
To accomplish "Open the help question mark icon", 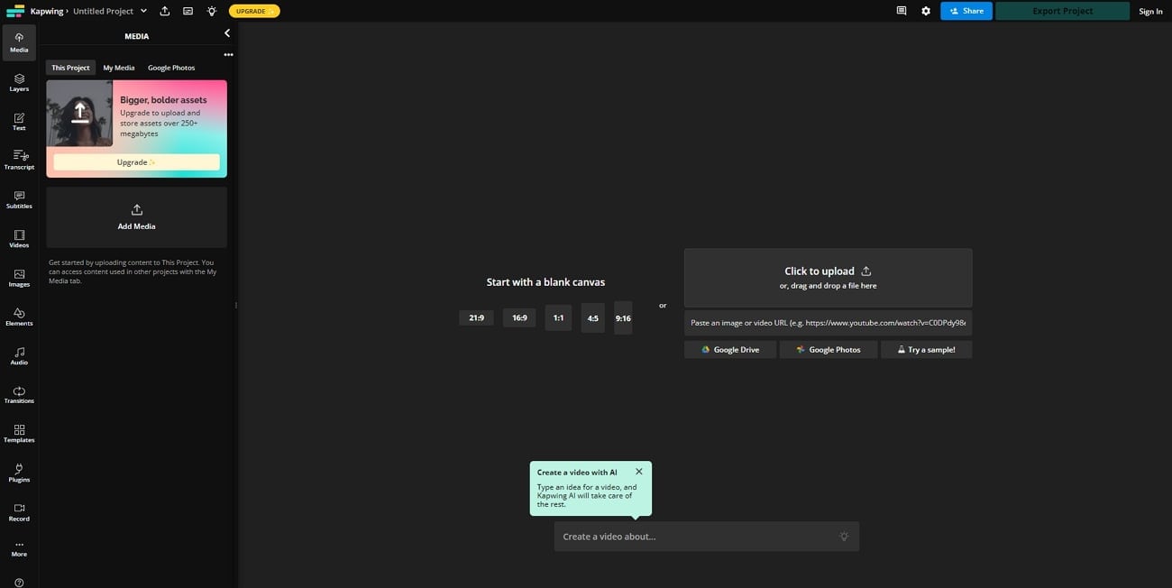I will point(19,582).
